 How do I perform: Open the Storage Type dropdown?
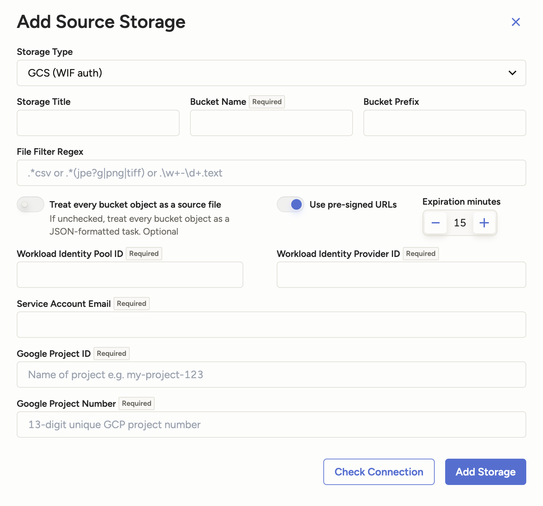(271, 73)
